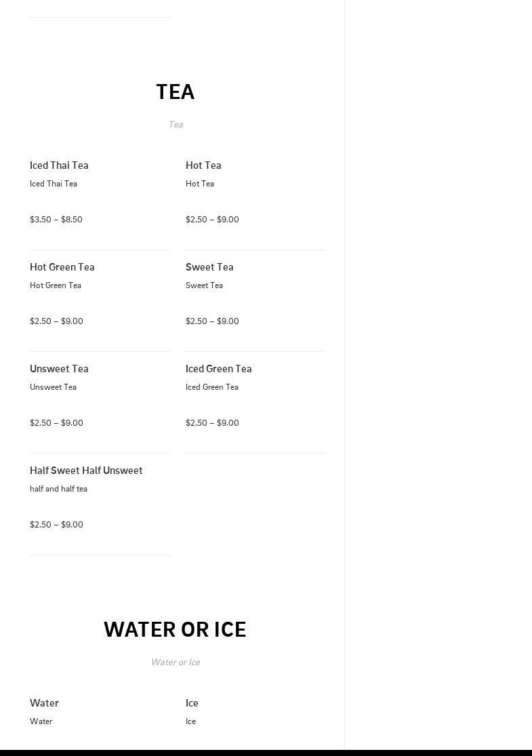Click the $3.50 – $8.50 price range
Image resolution: width=532 pixels, height=756 pixels.
click(x=56, y=220)
